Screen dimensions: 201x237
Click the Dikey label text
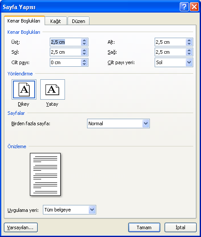click(23, 104)
